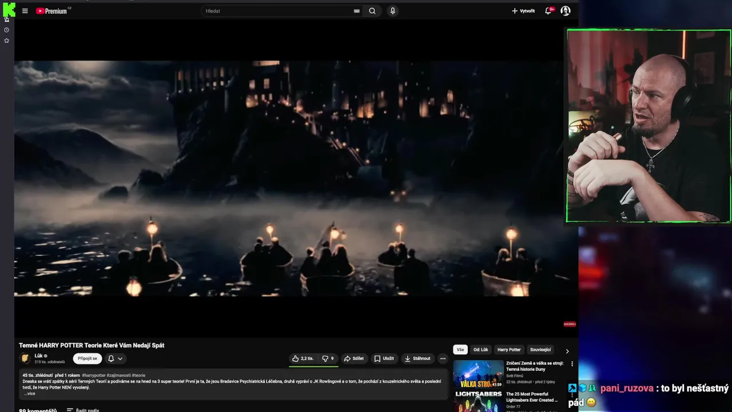Open the clock history icon in sidebar
This screenshot has height=412, width=732.
tap(7, 30)
